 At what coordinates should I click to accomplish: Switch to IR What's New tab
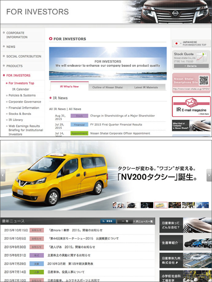pyautogui.click(x=69, y=87)
